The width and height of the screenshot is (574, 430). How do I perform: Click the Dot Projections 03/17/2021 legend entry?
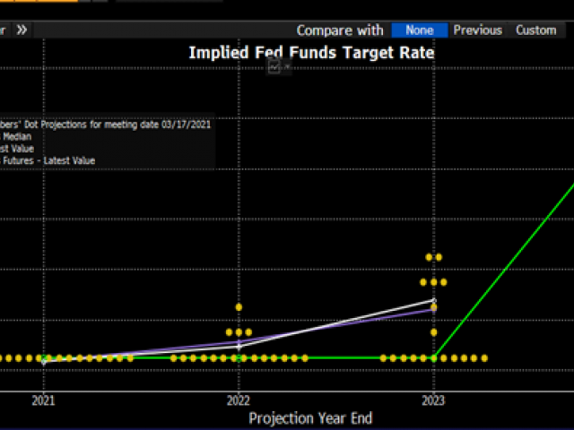click(108, 125)
